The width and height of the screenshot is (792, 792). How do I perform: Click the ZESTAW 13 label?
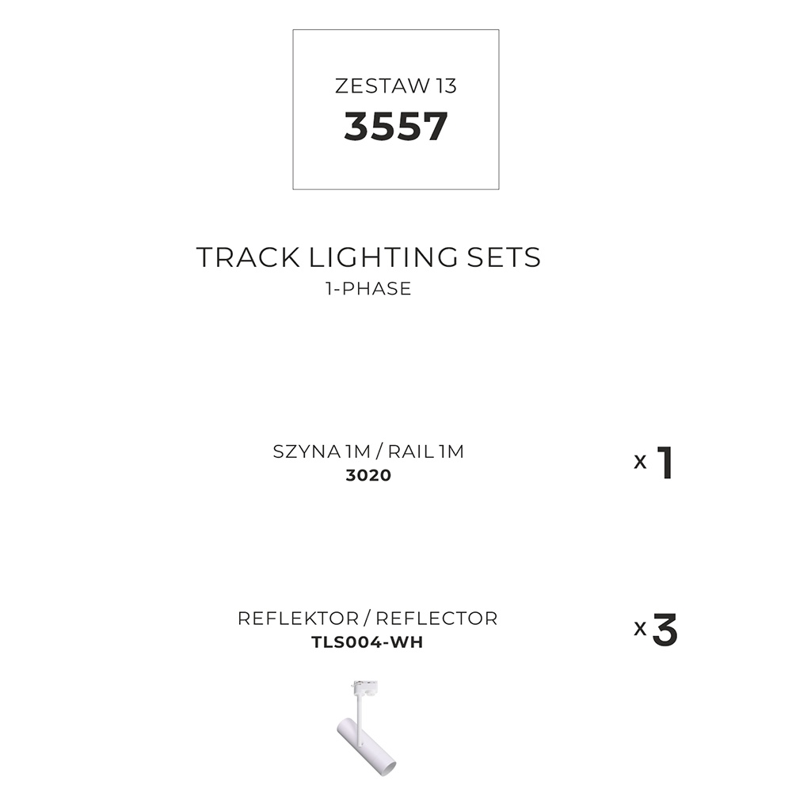(x=396, y=86)
